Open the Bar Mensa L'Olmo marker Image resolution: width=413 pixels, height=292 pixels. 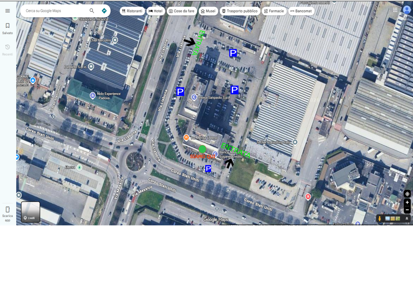(186, 138)
